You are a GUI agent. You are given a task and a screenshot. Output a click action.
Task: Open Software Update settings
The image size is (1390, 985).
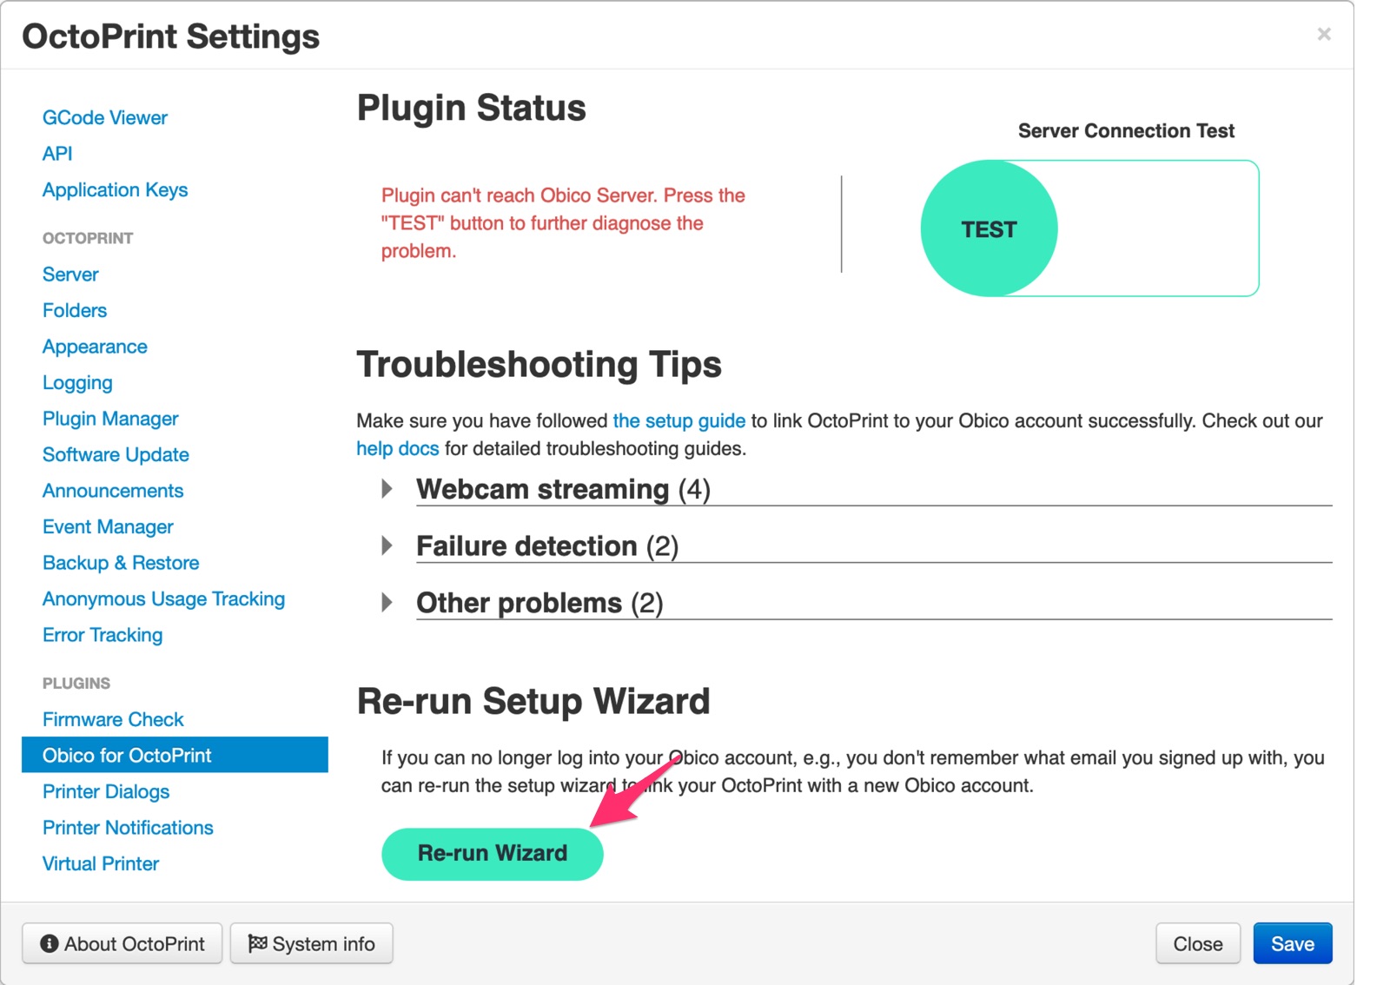pyautogui.click(x=116, y=454)
